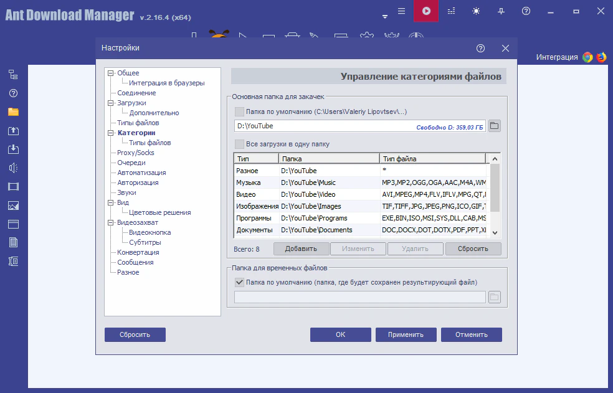Uncheck default temporary files folder checkbox
613x393 pixels.
tap(239, 282)
